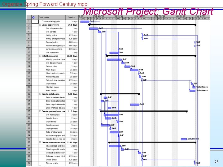Click the Gantt bar for Get insurance

(114, 53)
